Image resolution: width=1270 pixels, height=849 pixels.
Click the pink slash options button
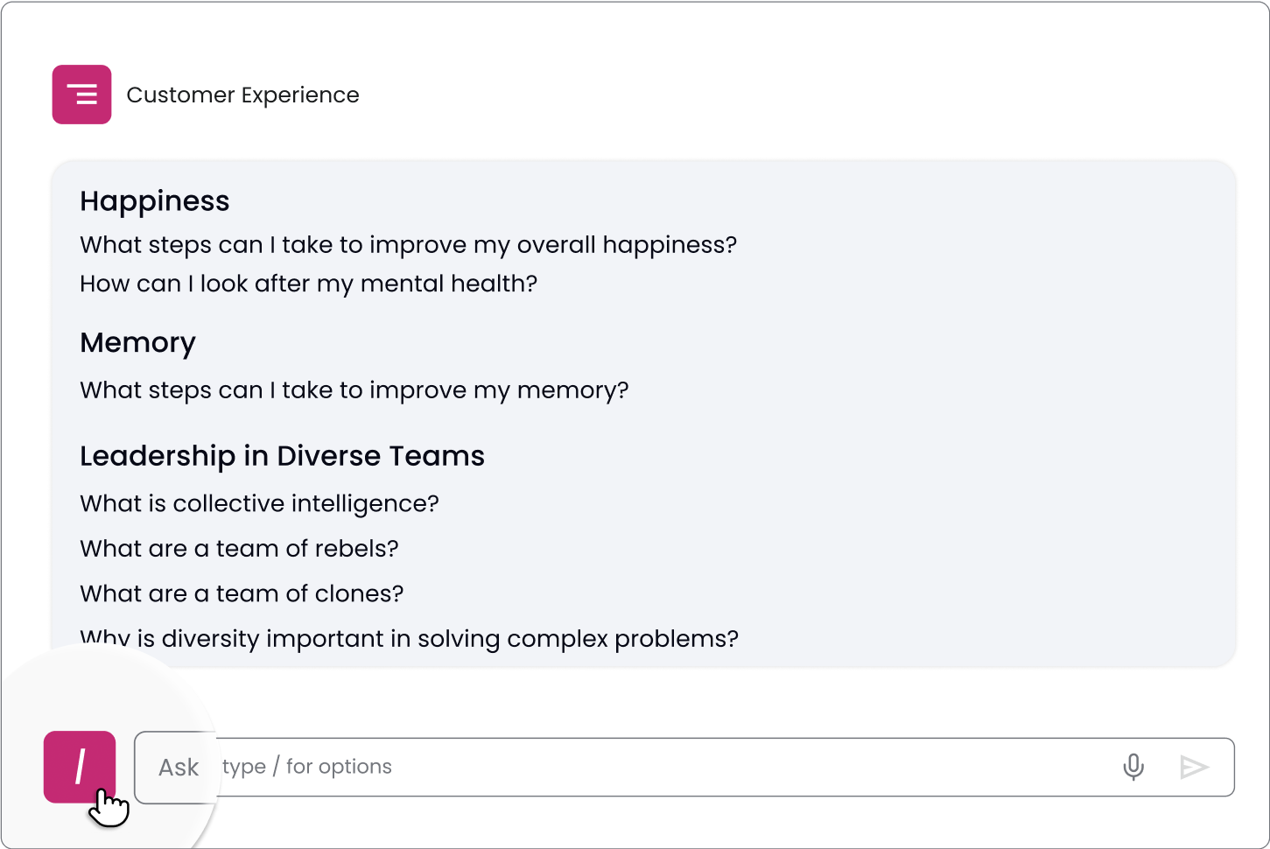tap(80, 767)
